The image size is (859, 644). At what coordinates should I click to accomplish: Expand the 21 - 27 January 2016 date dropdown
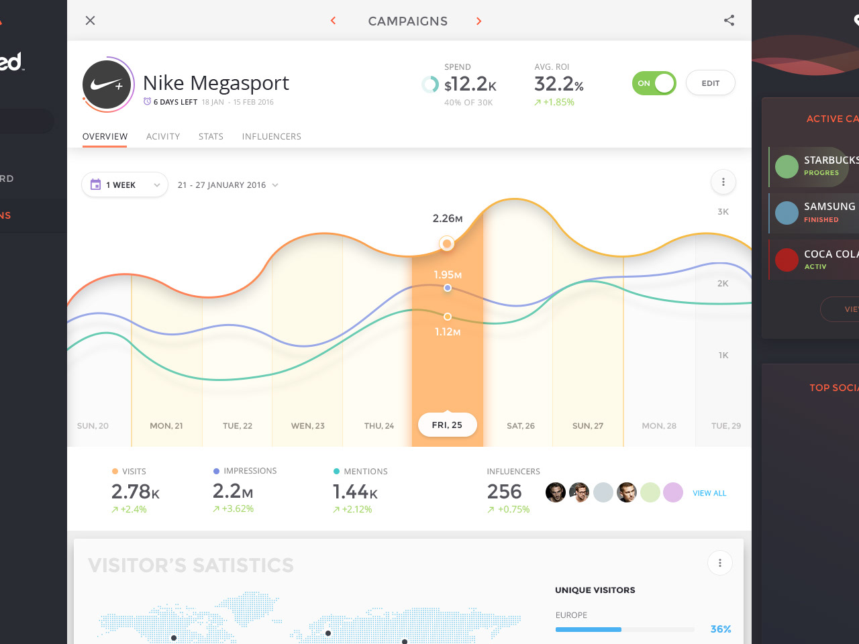coord(228,185)
